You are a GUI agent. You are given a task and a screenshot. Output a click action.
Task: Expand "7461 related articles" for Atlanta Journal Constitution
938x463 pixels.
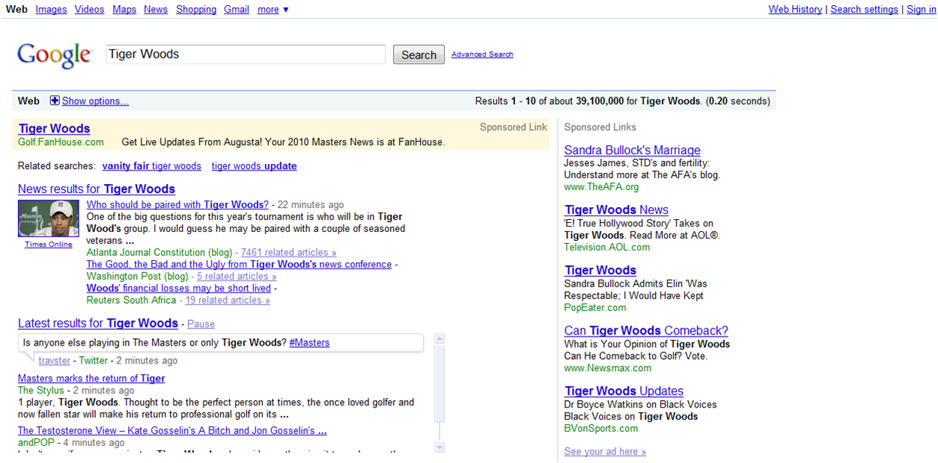click(x=287, y=252)
